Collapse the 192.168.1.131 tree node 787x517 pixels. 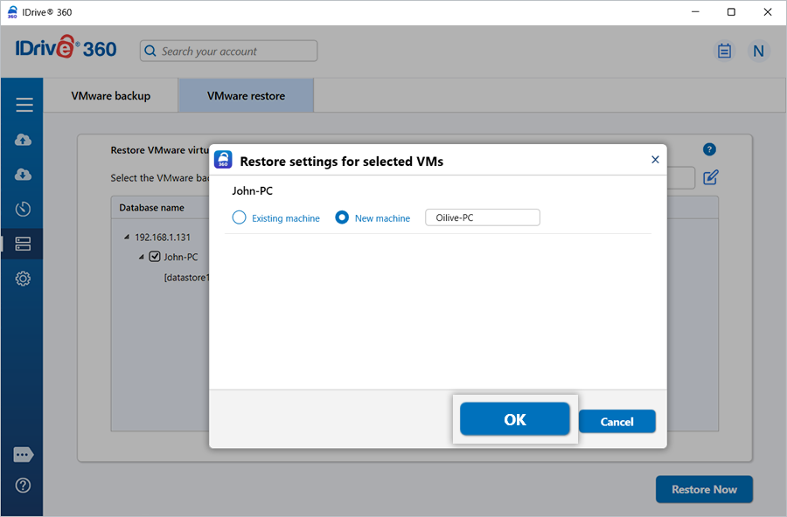(x=127, y=237)
